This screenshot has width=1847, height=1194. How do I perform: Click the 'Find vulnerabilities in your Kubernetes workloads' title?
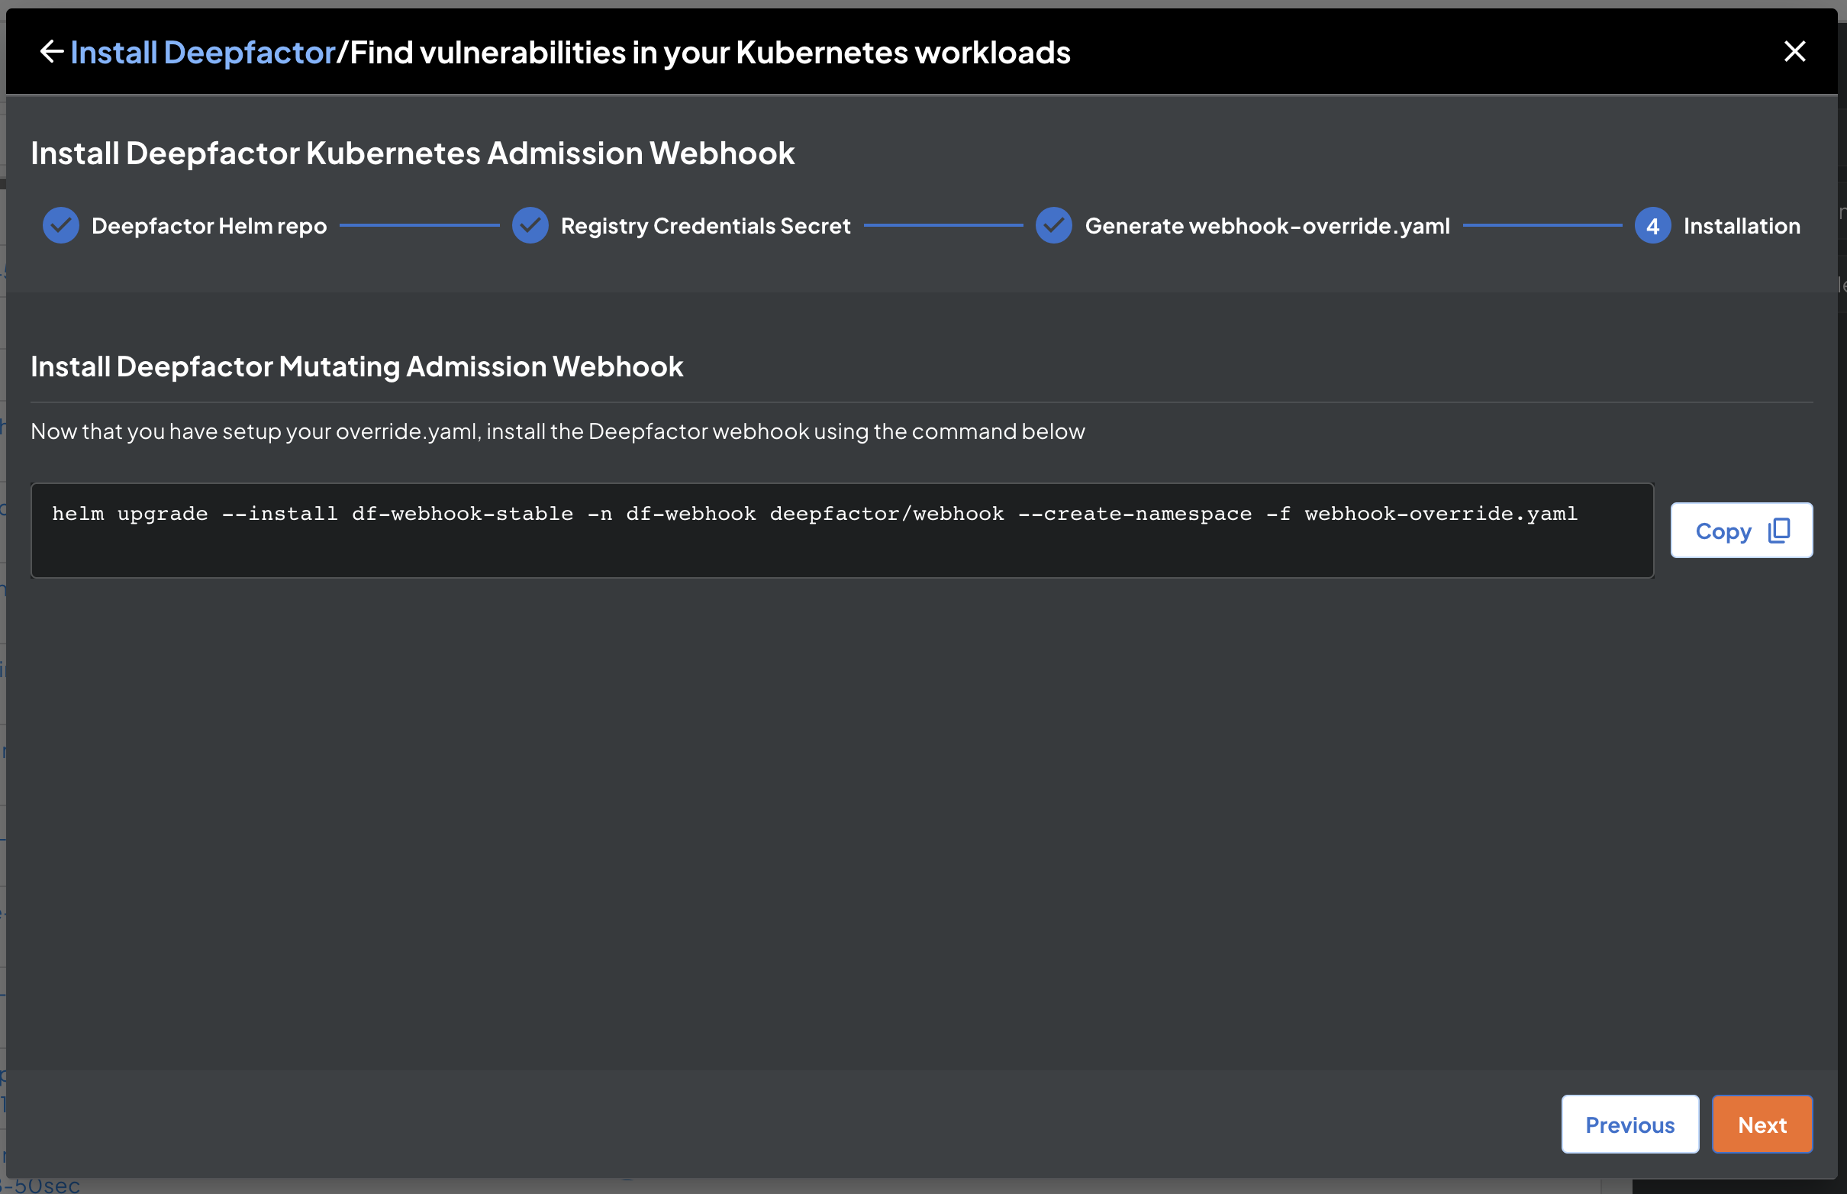(710, 53)
